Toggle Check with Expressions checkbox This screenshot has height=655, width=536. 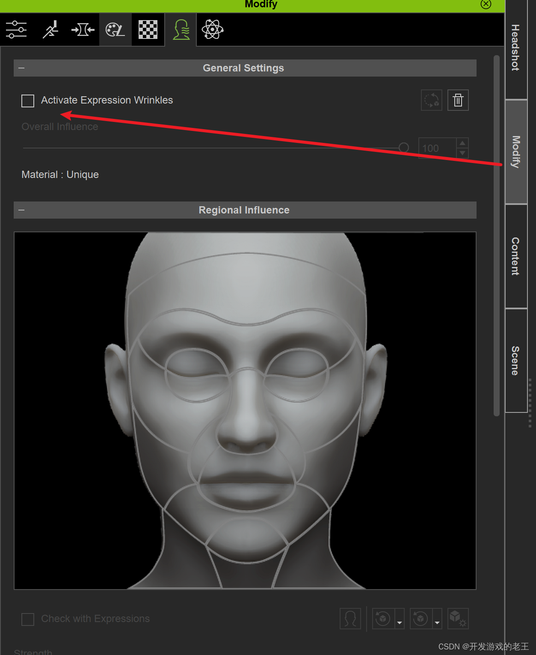pyautogui.click(x=28, y=619)
